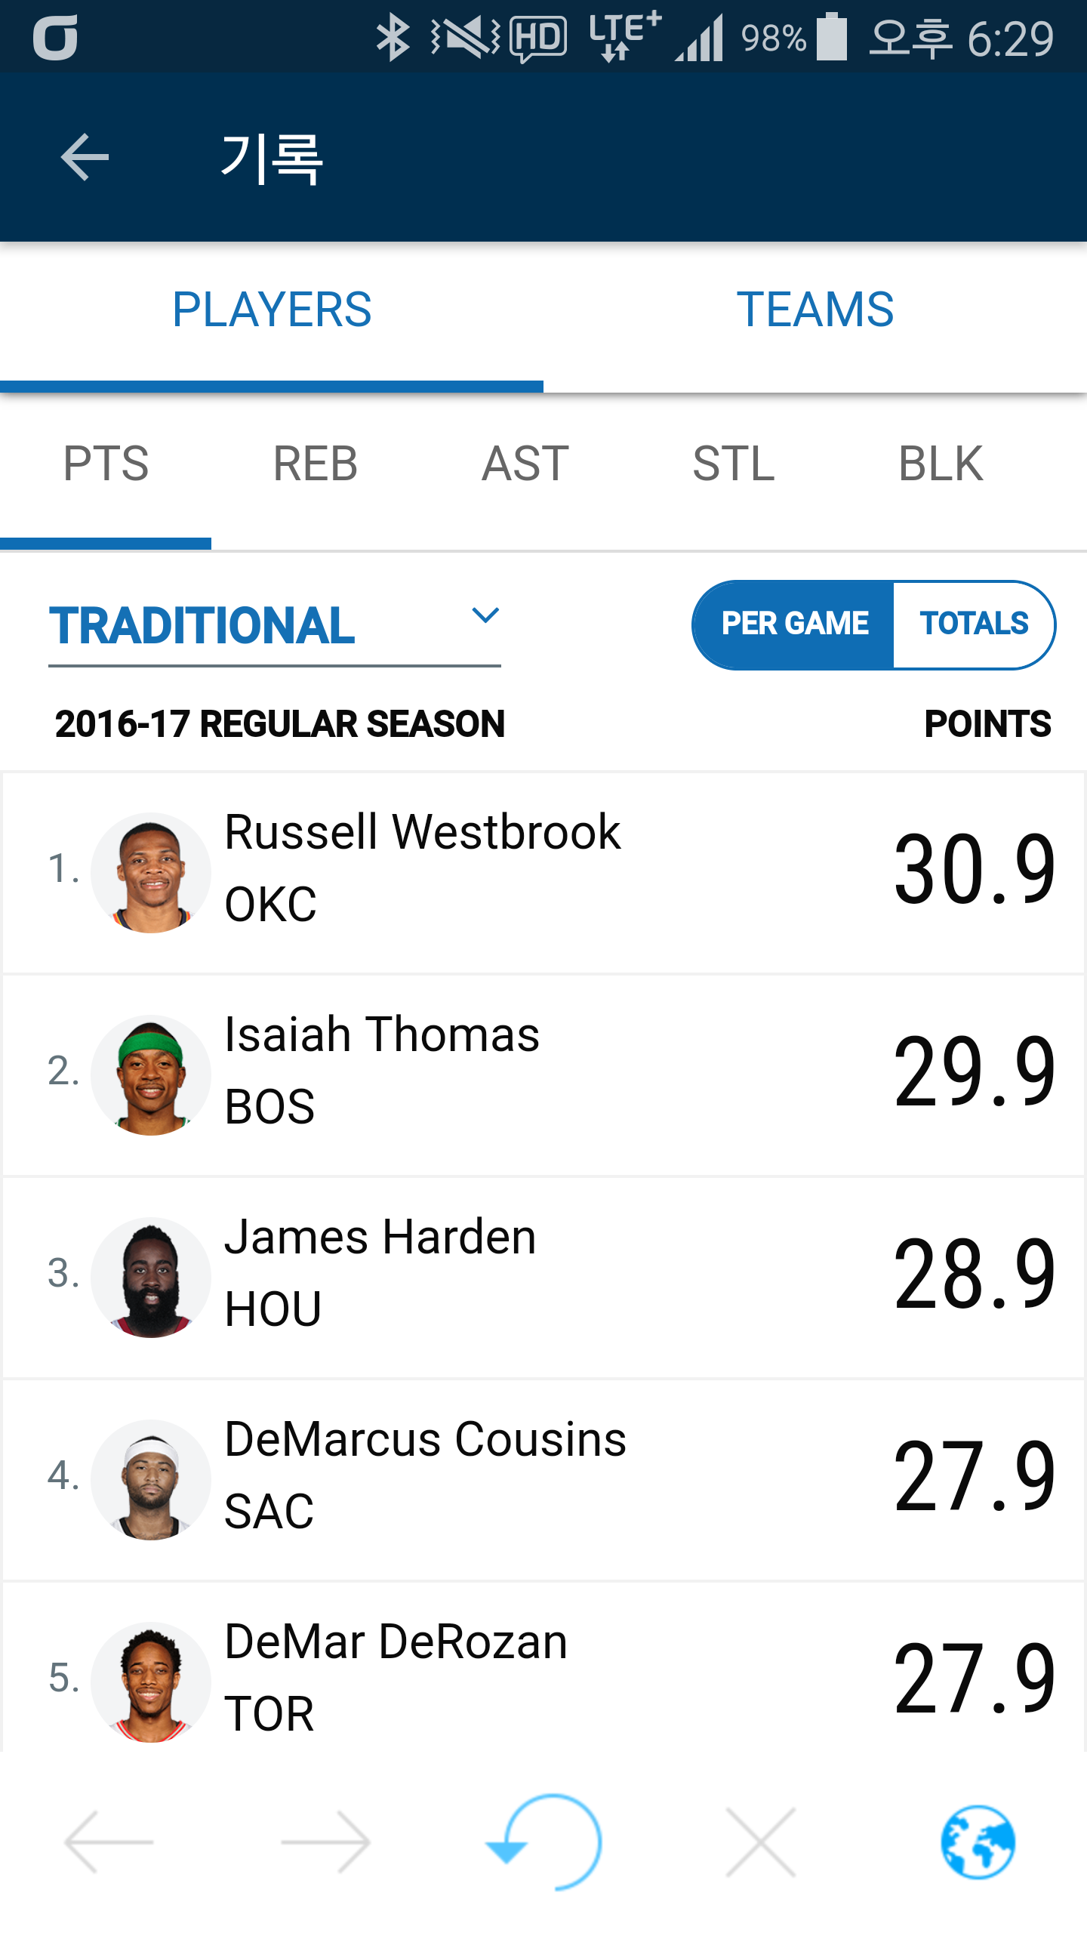
Task: Select the REB stat tab
Action: pos(315,464)
